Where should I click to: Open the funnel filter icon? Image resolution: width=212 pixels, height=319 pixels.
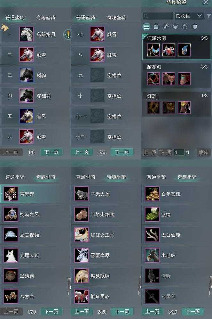click(209, 16)
